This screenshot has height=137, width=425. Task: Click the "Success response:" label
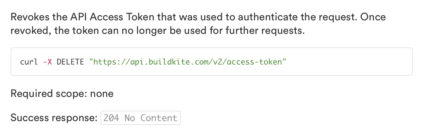(54, 118)
